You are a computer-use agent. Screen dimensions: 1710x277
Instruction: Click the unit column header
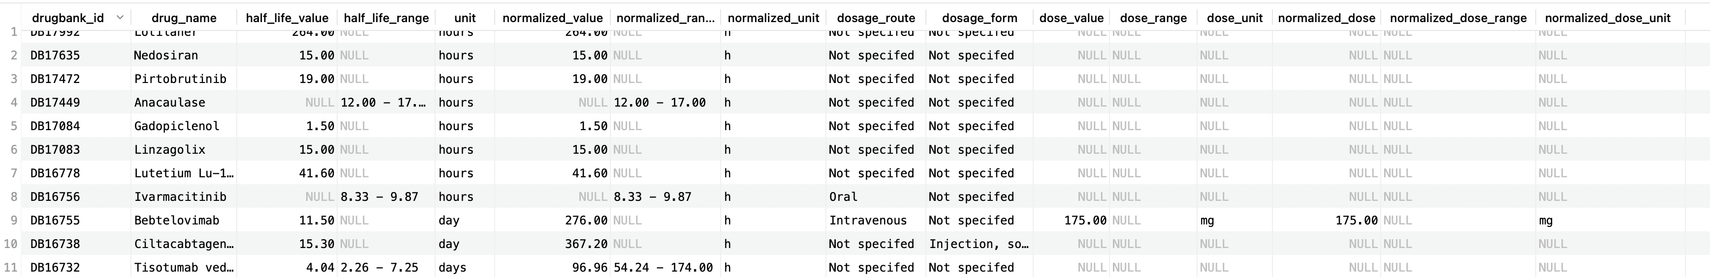(x=465, y=18)
